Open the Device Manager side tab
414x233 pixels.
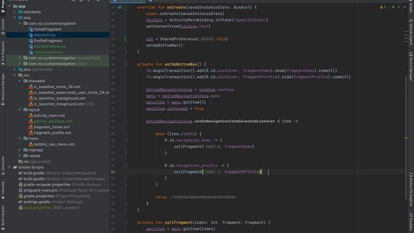click(x=411, y=67)
